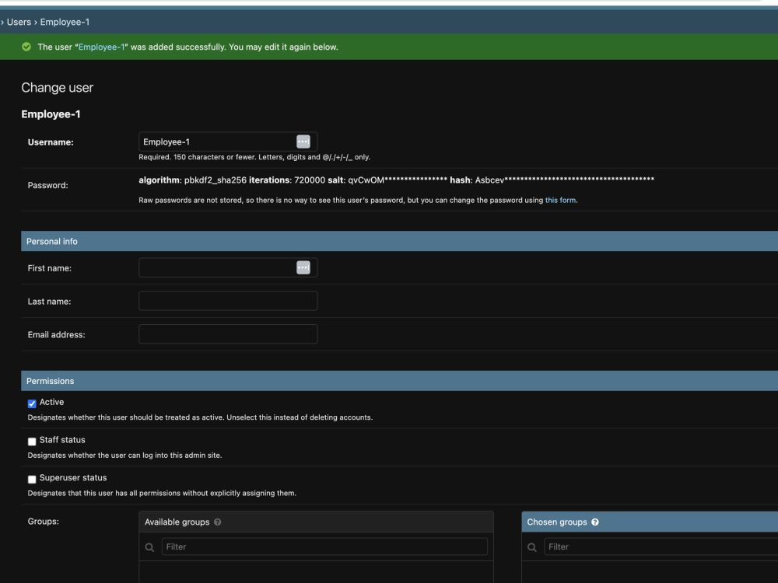Click the Personal info section header
Image resolution: width=778 pixels, height=583 pixels.
coord(399,241)
